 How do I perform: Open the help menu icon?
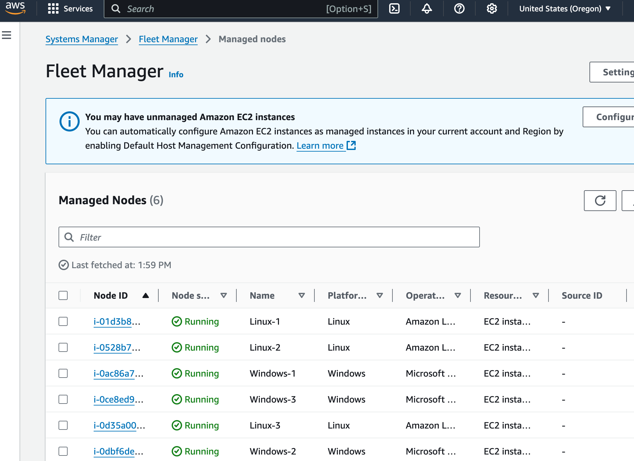tap(459, 9)
